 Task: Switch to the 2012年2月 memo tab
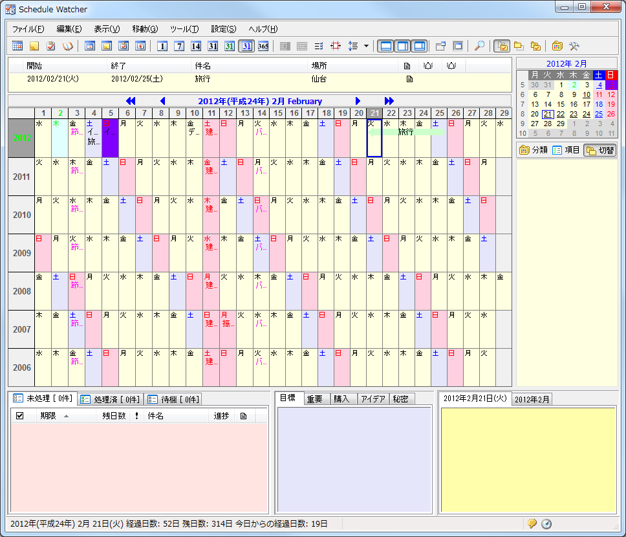coord(532,399)
